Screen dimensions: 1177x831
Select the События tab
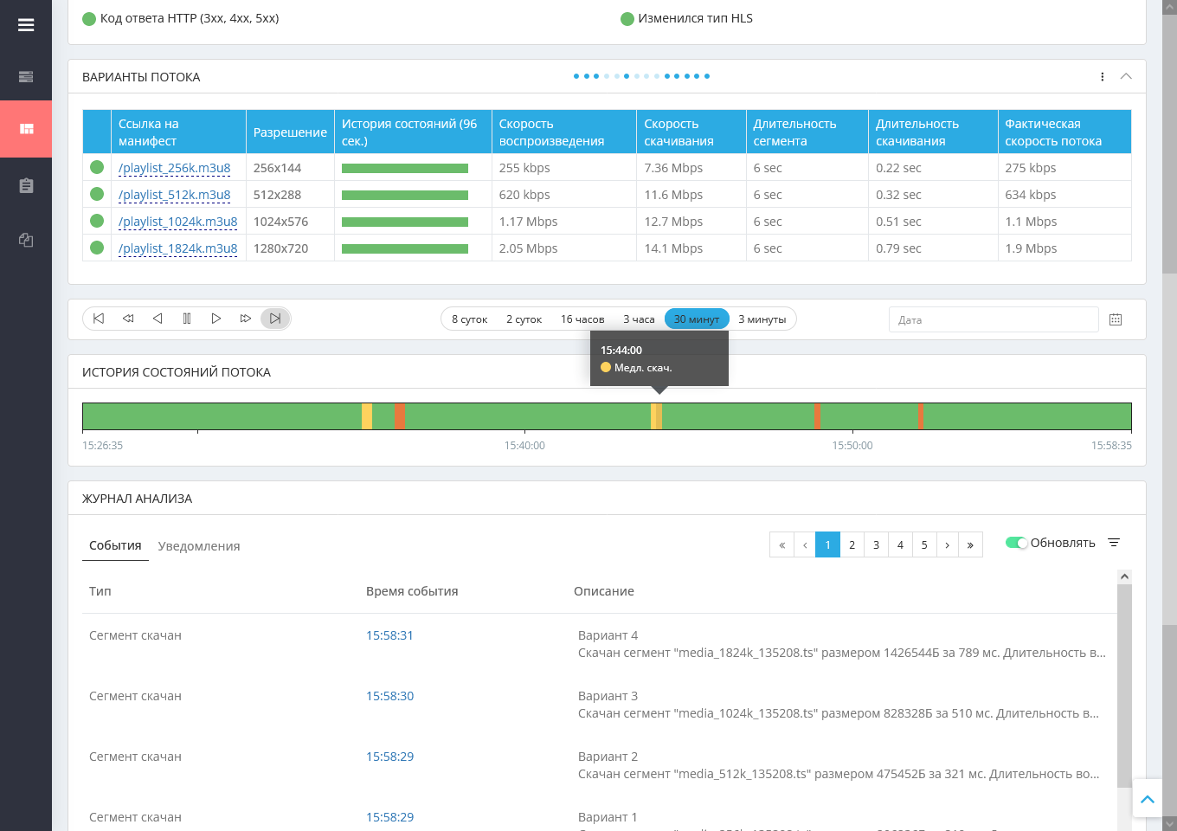pos(115,545)
